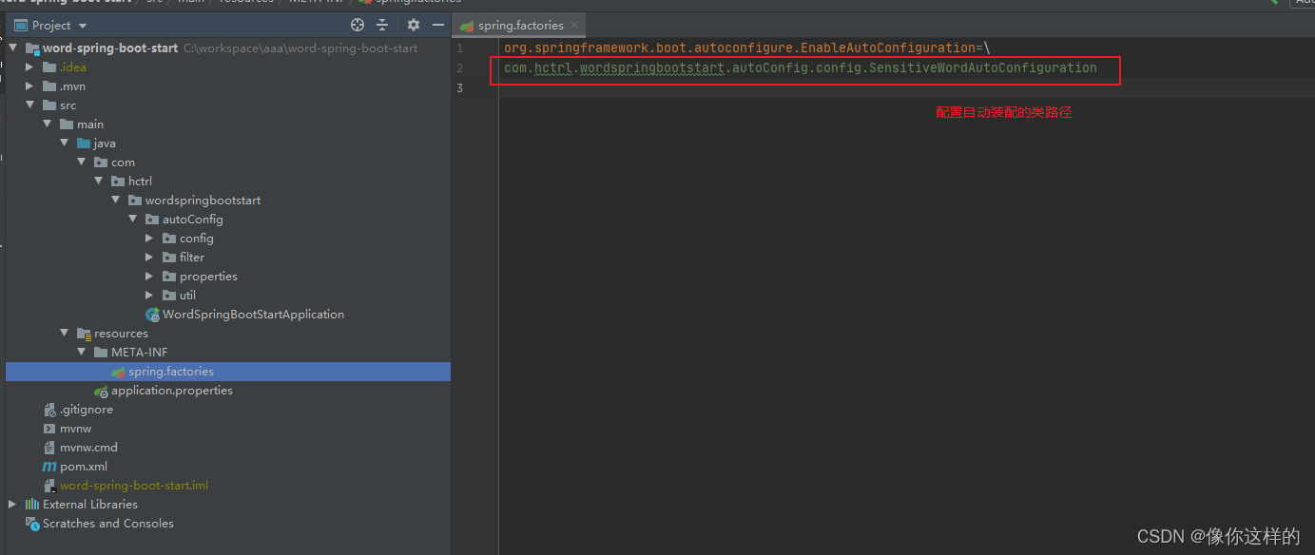This screenshot has height=555, width=1315.
Task: Select the word-spring-boot-start.iml file
Action: click(133, 485)
